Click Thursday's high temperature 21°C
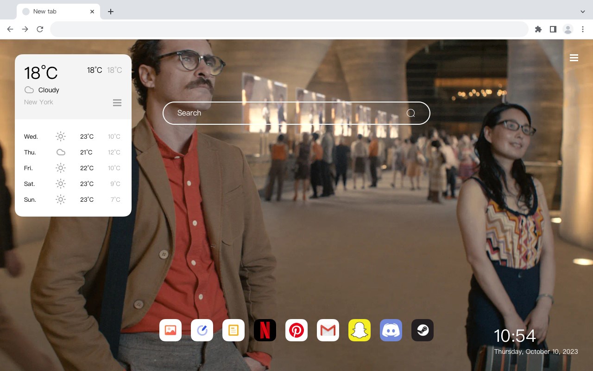Image resolution: width=593 pixels, height=371 pixels. (87, 152)
